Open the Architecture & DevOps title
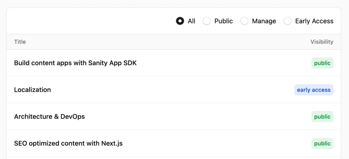This screenshot has height=159, width=349. [x=50, y=117]
